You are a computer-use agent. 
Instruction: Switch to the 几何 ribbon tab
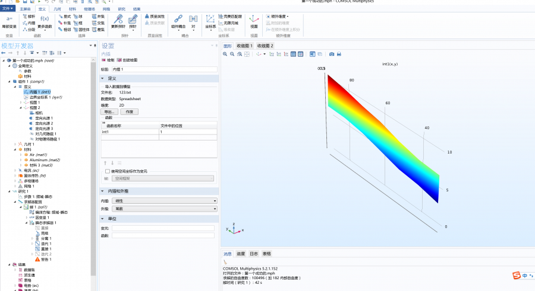pyautogui.click(x=57, y=9)
